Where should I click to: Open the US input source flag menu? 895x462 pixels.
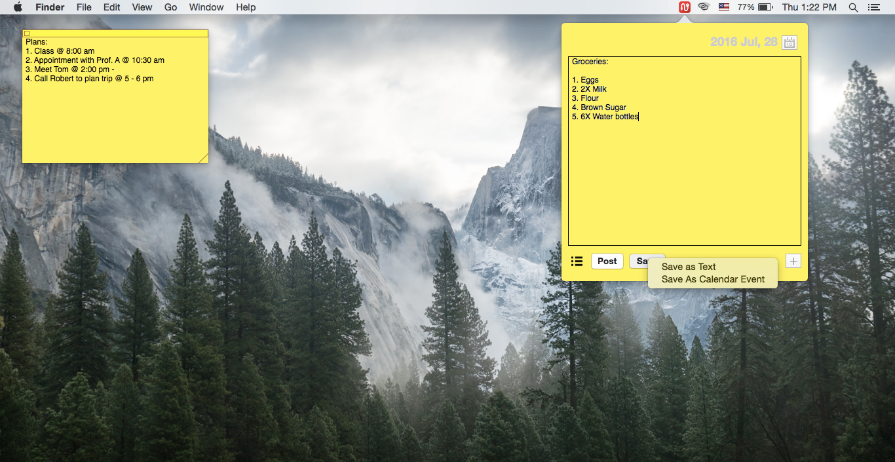click(724, 7)
